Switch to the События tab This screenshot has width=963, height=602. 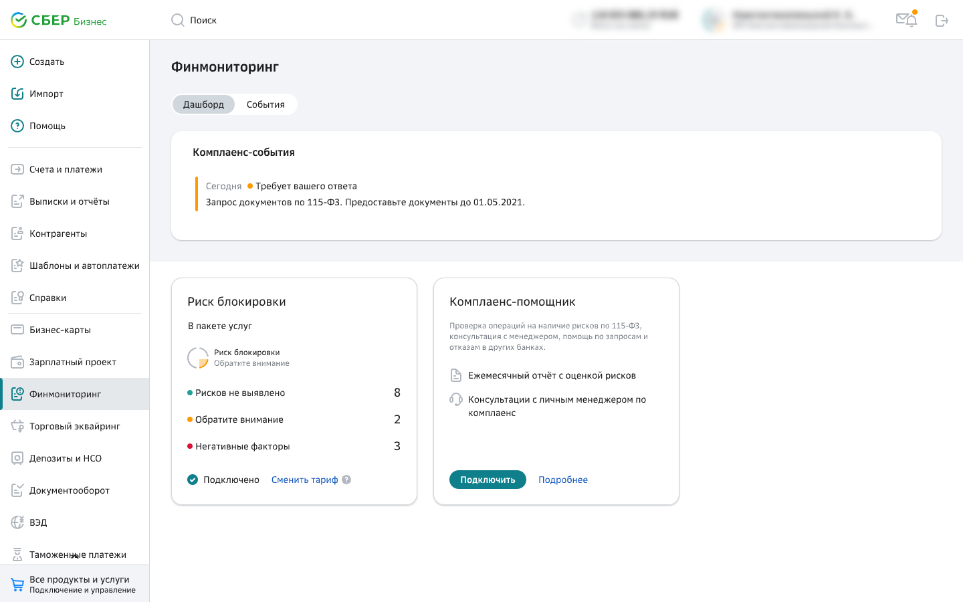(x=265, y=104)
